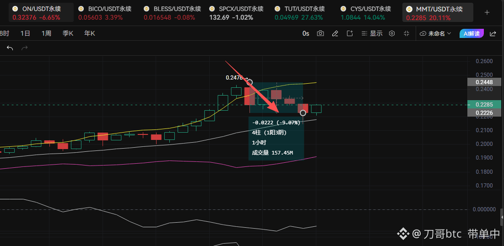Select the 季K timeframe
Viewport: 504px width, 246px height.
click(68, 33)
